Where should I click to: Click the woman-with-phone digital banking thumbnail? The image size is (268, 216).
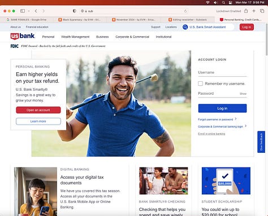[36, 192]
